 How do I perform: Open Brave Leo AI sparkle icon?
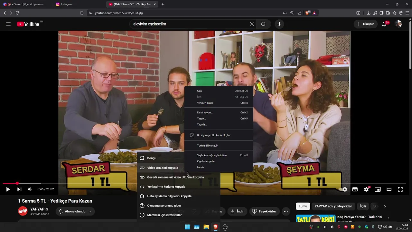tap(394, 13)
